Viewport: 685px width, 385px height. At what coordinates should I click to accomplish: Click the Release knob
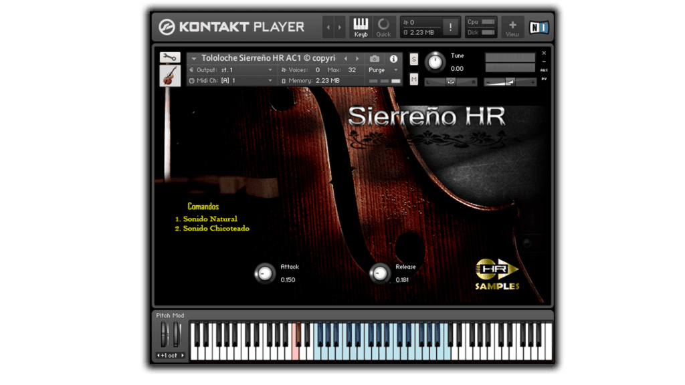pos(380,273)
